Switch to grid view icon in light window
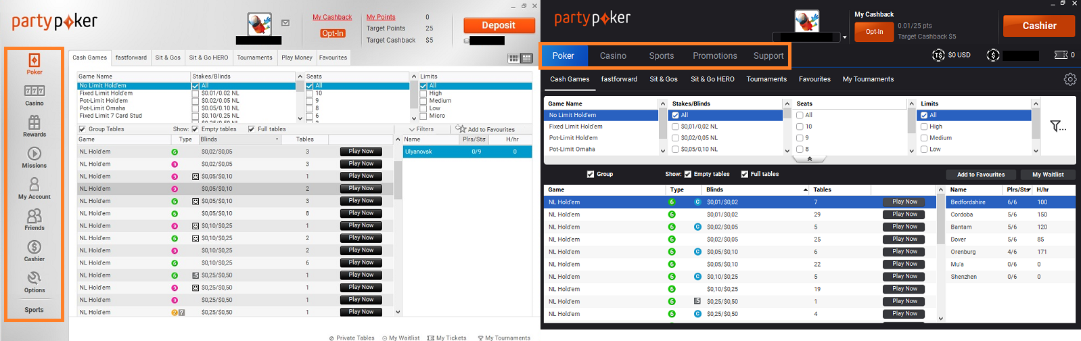The height and width of the screenshot is (341, 1081). 513,58
